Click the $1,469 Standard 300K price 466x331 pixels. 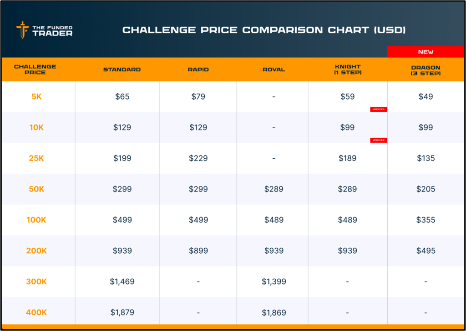[122, 282]
